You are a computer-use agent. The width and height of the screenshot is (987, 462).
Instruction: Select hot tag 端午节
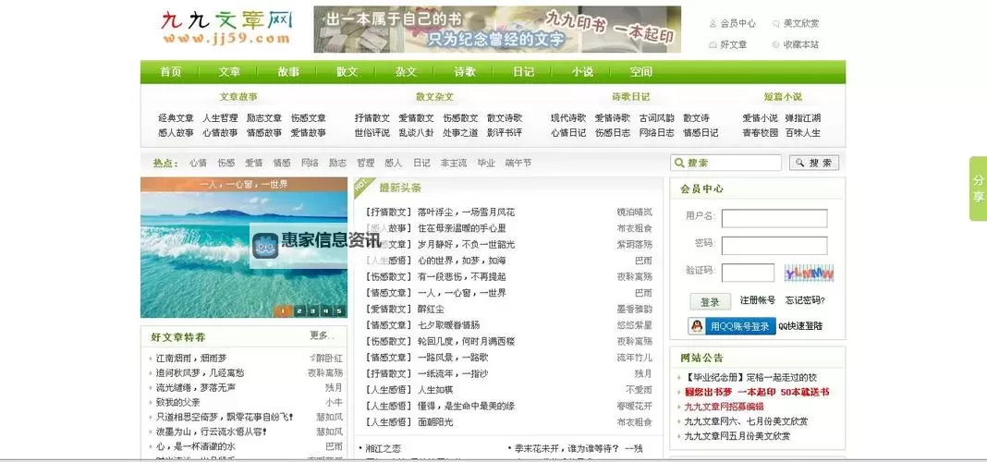point(518,163)
